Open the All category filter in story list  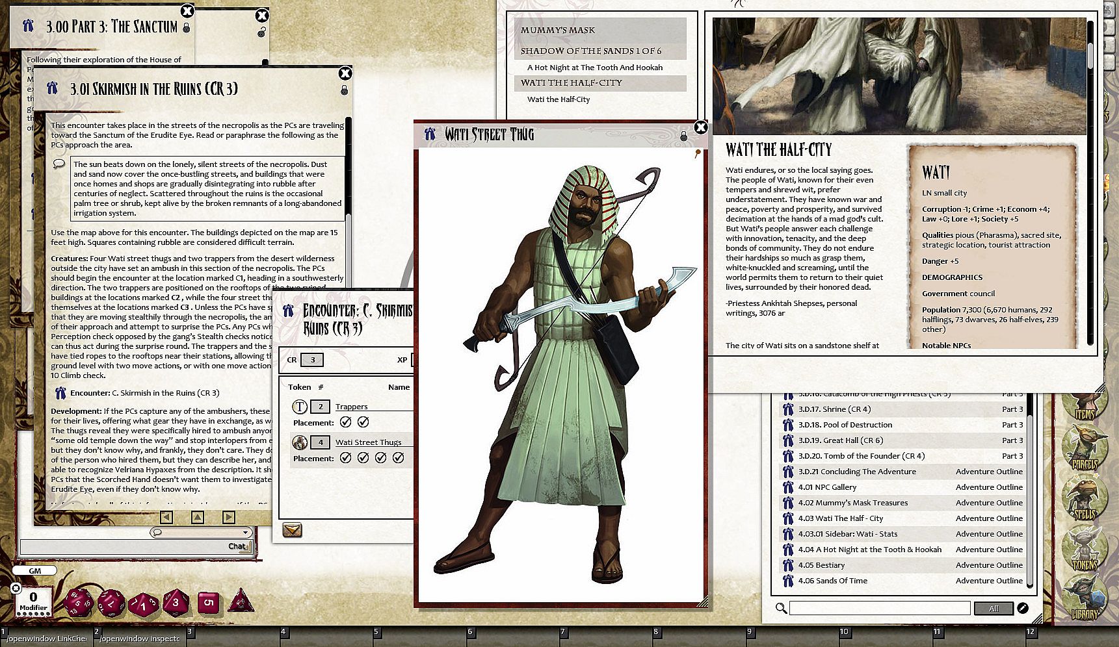point(993,609)
